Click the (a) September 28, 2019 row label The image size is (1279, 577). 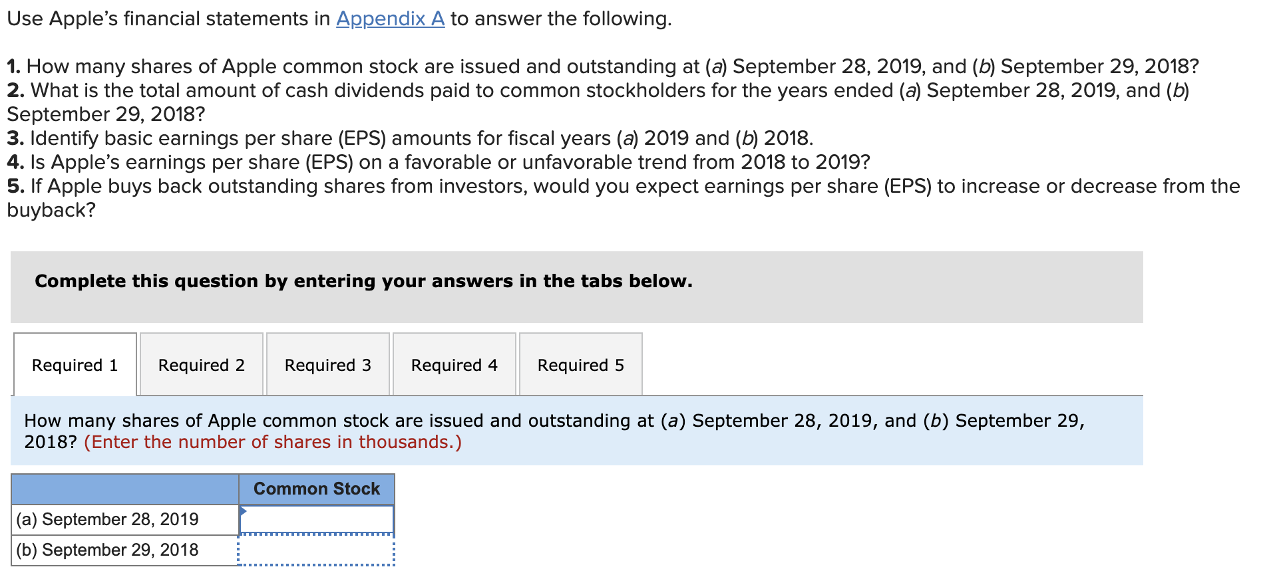[x=108, y=519]
